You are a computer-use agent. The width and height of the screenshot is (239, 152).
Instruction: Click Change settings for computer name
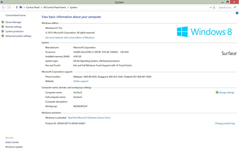tap(226, 92)
